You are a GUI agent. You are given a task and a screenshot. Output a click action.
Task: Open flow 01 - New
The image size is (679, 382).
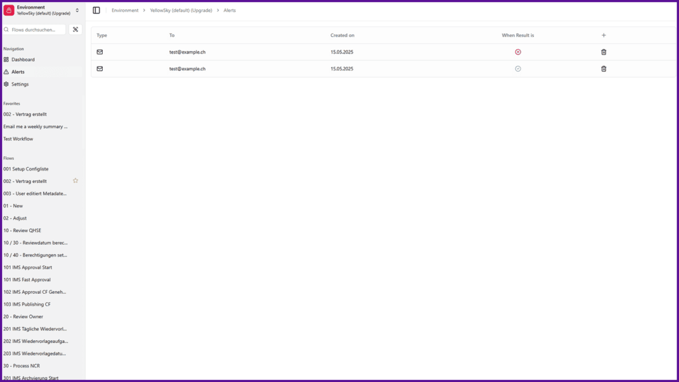13,206
